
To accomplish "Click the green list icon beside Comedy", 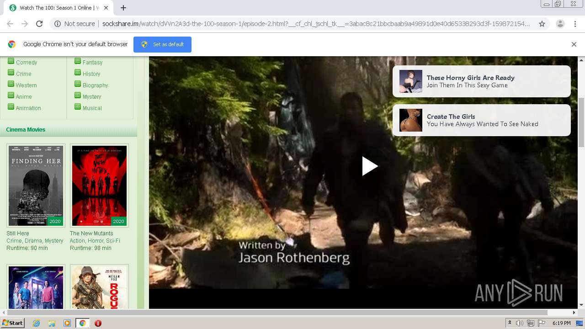I will (x=11, y=61).
